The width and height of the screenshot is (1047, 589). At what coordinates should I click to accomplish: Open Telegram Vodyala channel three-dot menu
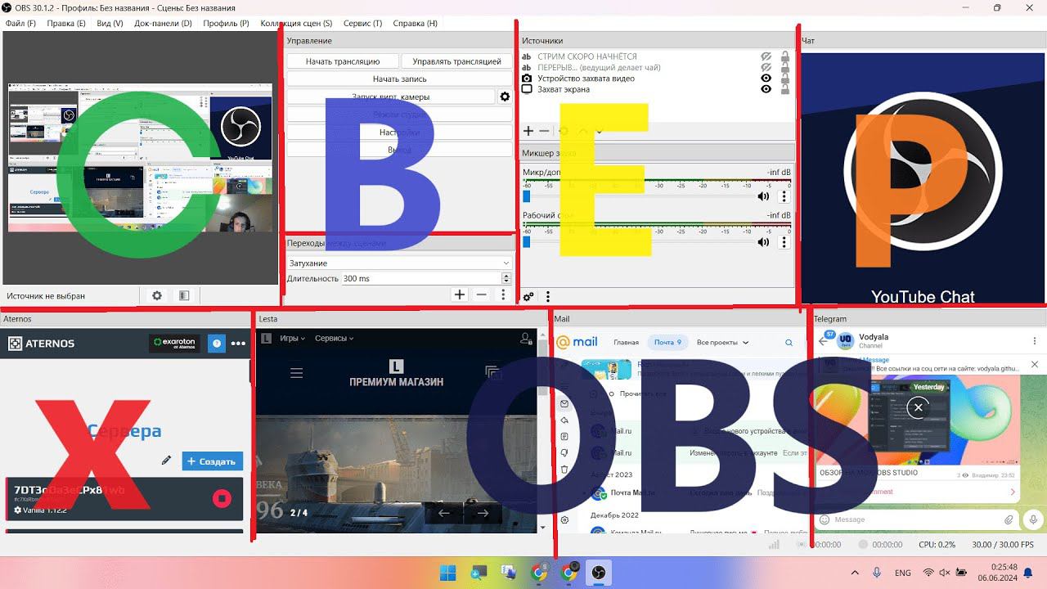(x=1035, y=341)
